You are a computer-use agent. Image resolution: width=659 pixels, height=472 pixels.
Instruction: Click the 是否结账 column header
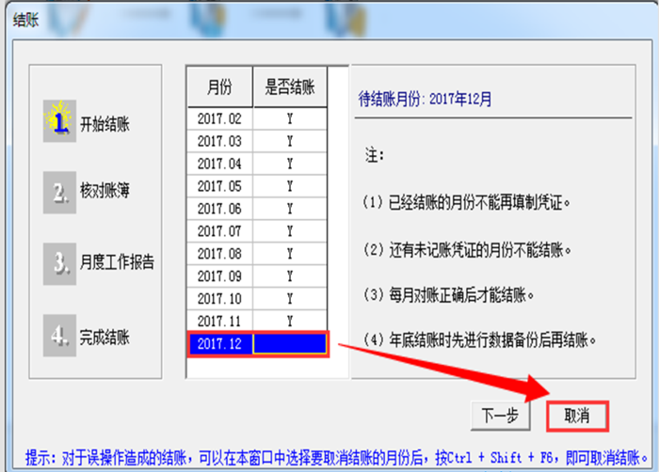click(290, 87)
